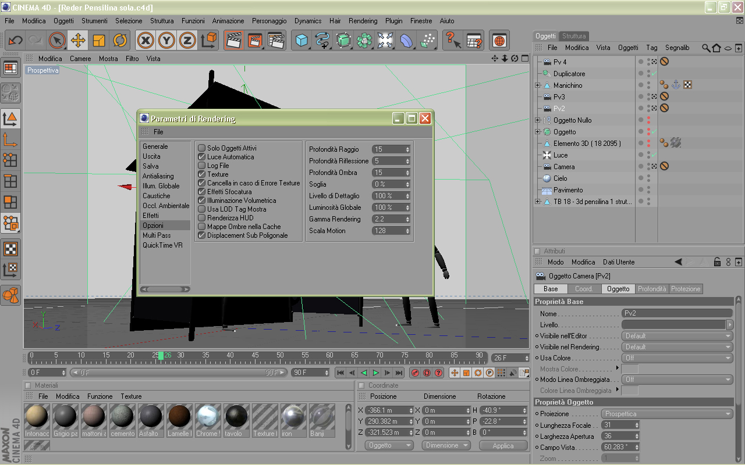Toggle the X axis lock
Viewport: 745px width, 465px height.
click(x=146, y=40)
